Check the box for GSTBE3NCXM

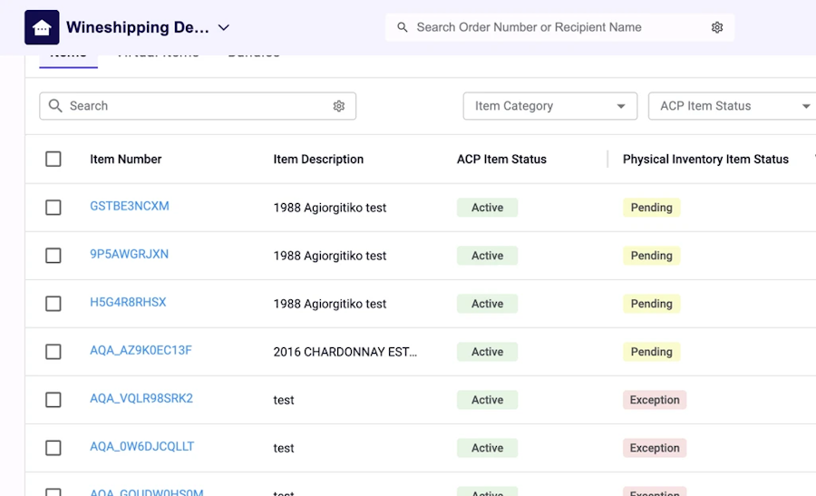click(x=53, y=208)
